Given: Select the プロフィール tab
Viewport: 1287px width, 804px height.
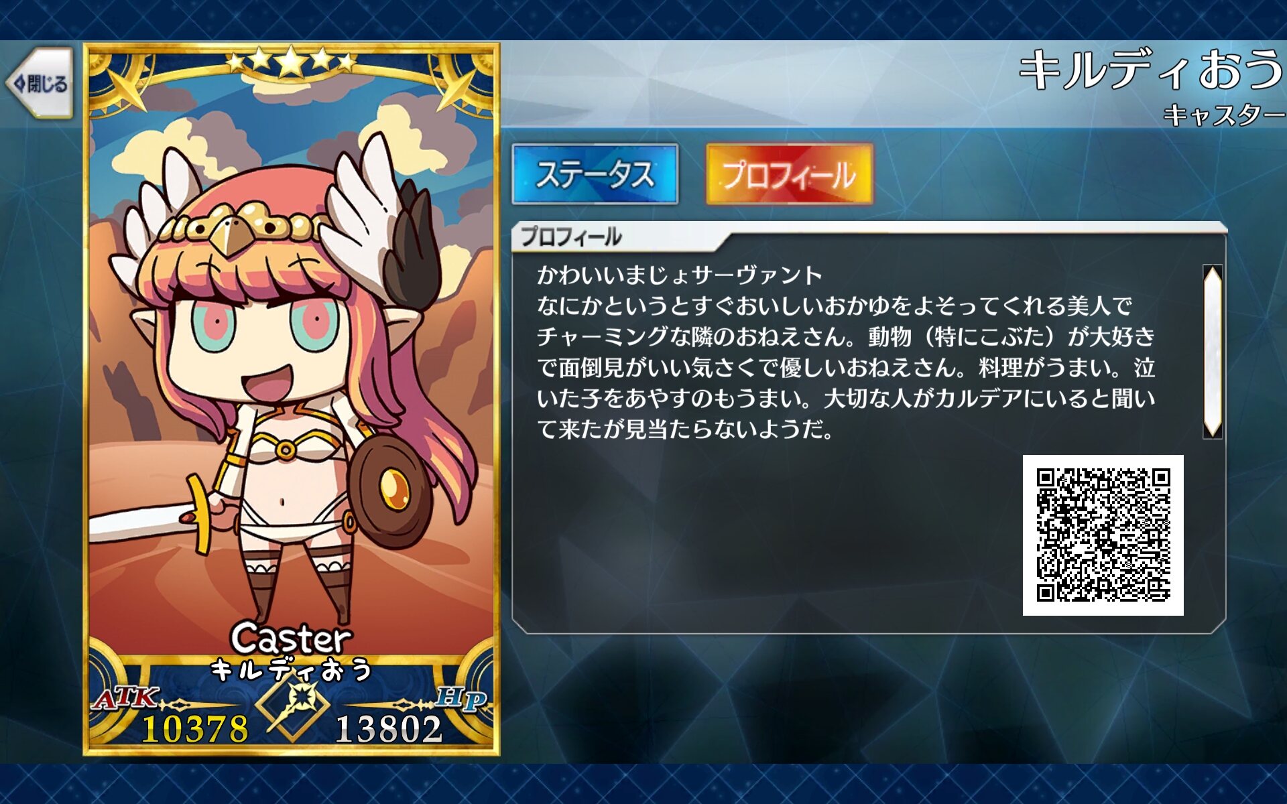Looking at the screenshot, I should coord(789,174).
